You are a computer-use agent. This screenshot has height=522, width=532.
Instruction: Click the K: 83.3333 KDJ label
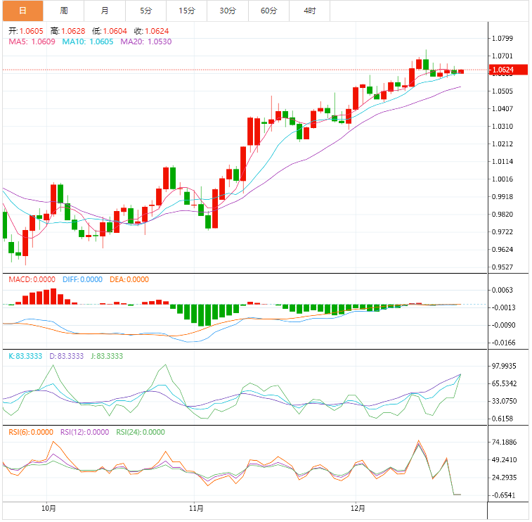(x=25, y=357)
